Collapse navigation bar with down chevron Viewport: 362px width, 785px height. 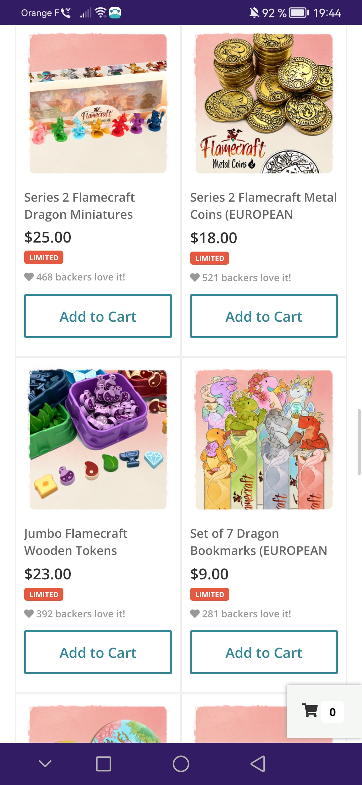[x=45, y=764]
